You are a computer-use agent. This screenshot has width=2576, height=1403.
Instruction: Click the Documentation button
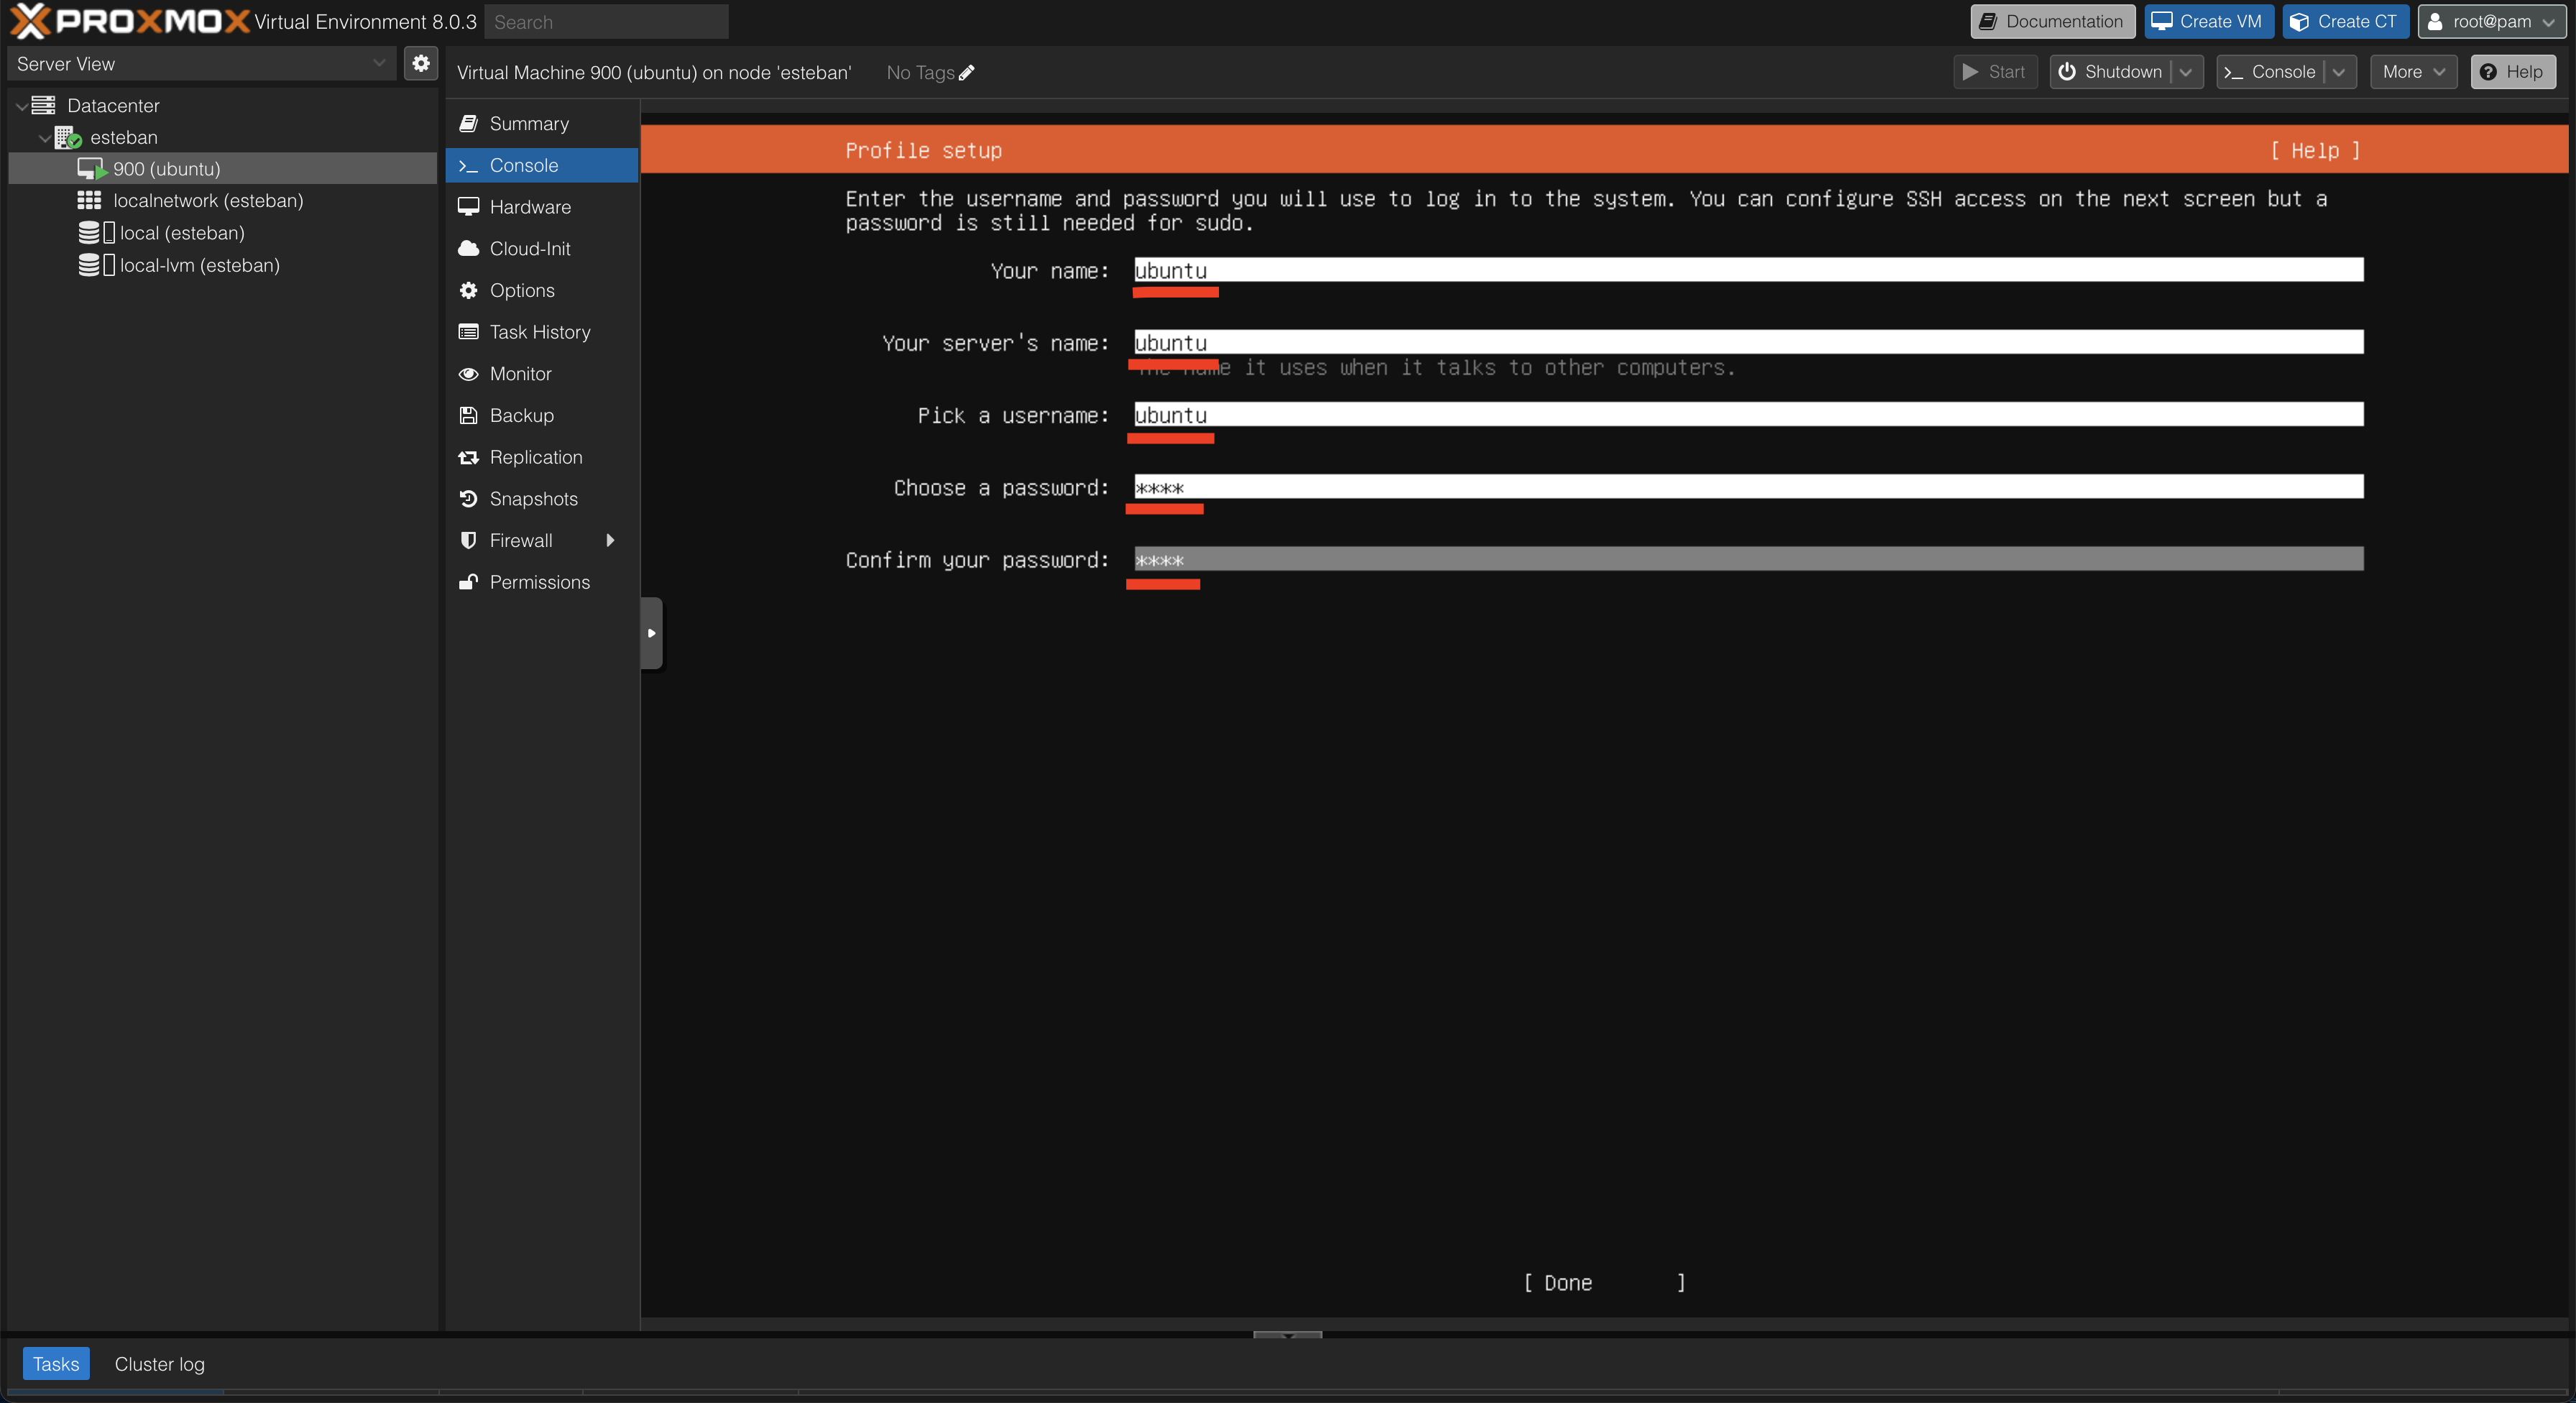[2052, 21]
